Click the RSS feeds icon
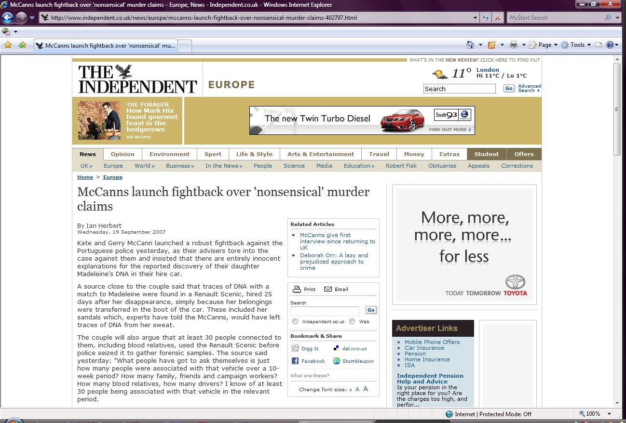The image size is (626, 423). coord(492,45)
